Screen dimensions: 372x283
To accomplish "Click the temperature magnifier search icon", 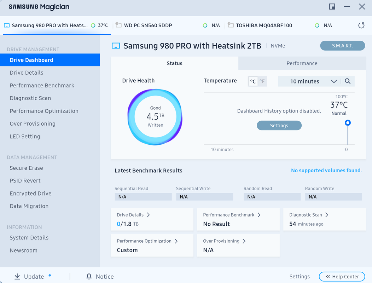I will (x=348, y=81).
